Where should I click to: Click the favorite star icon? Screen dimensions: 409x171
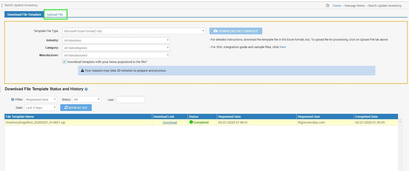(327, 5)
